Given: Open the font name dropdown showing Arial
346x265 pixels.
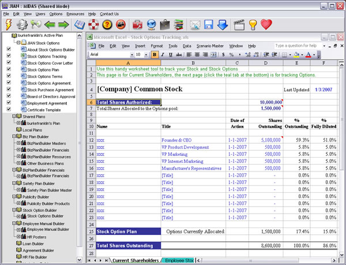Looking at the screenshot, I should point(131,55).
